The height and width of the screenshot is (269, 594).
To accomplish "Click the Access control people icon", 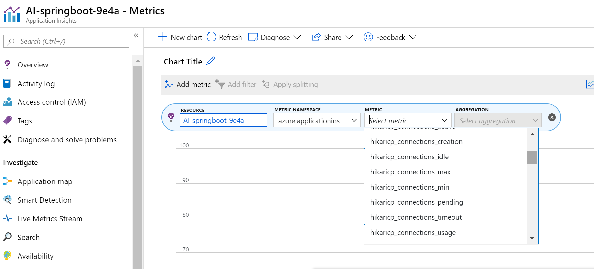I will pyautogui.click(x=7, y=102).
